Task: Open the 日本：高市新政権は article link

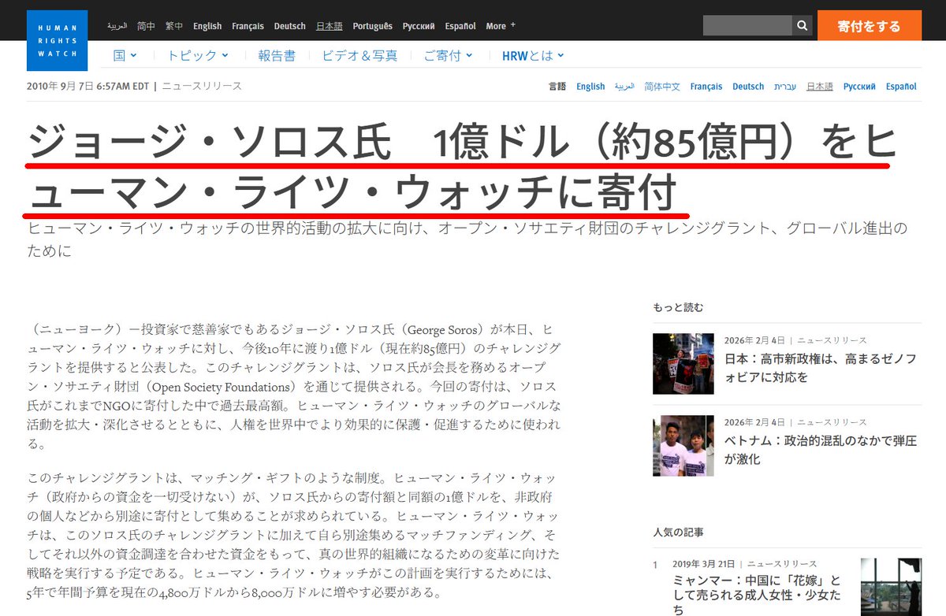Action: (x=821, y=368)
